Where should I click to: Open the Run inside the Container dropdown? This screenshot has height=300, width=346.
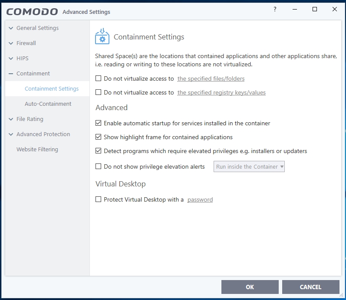pos(249,167)
